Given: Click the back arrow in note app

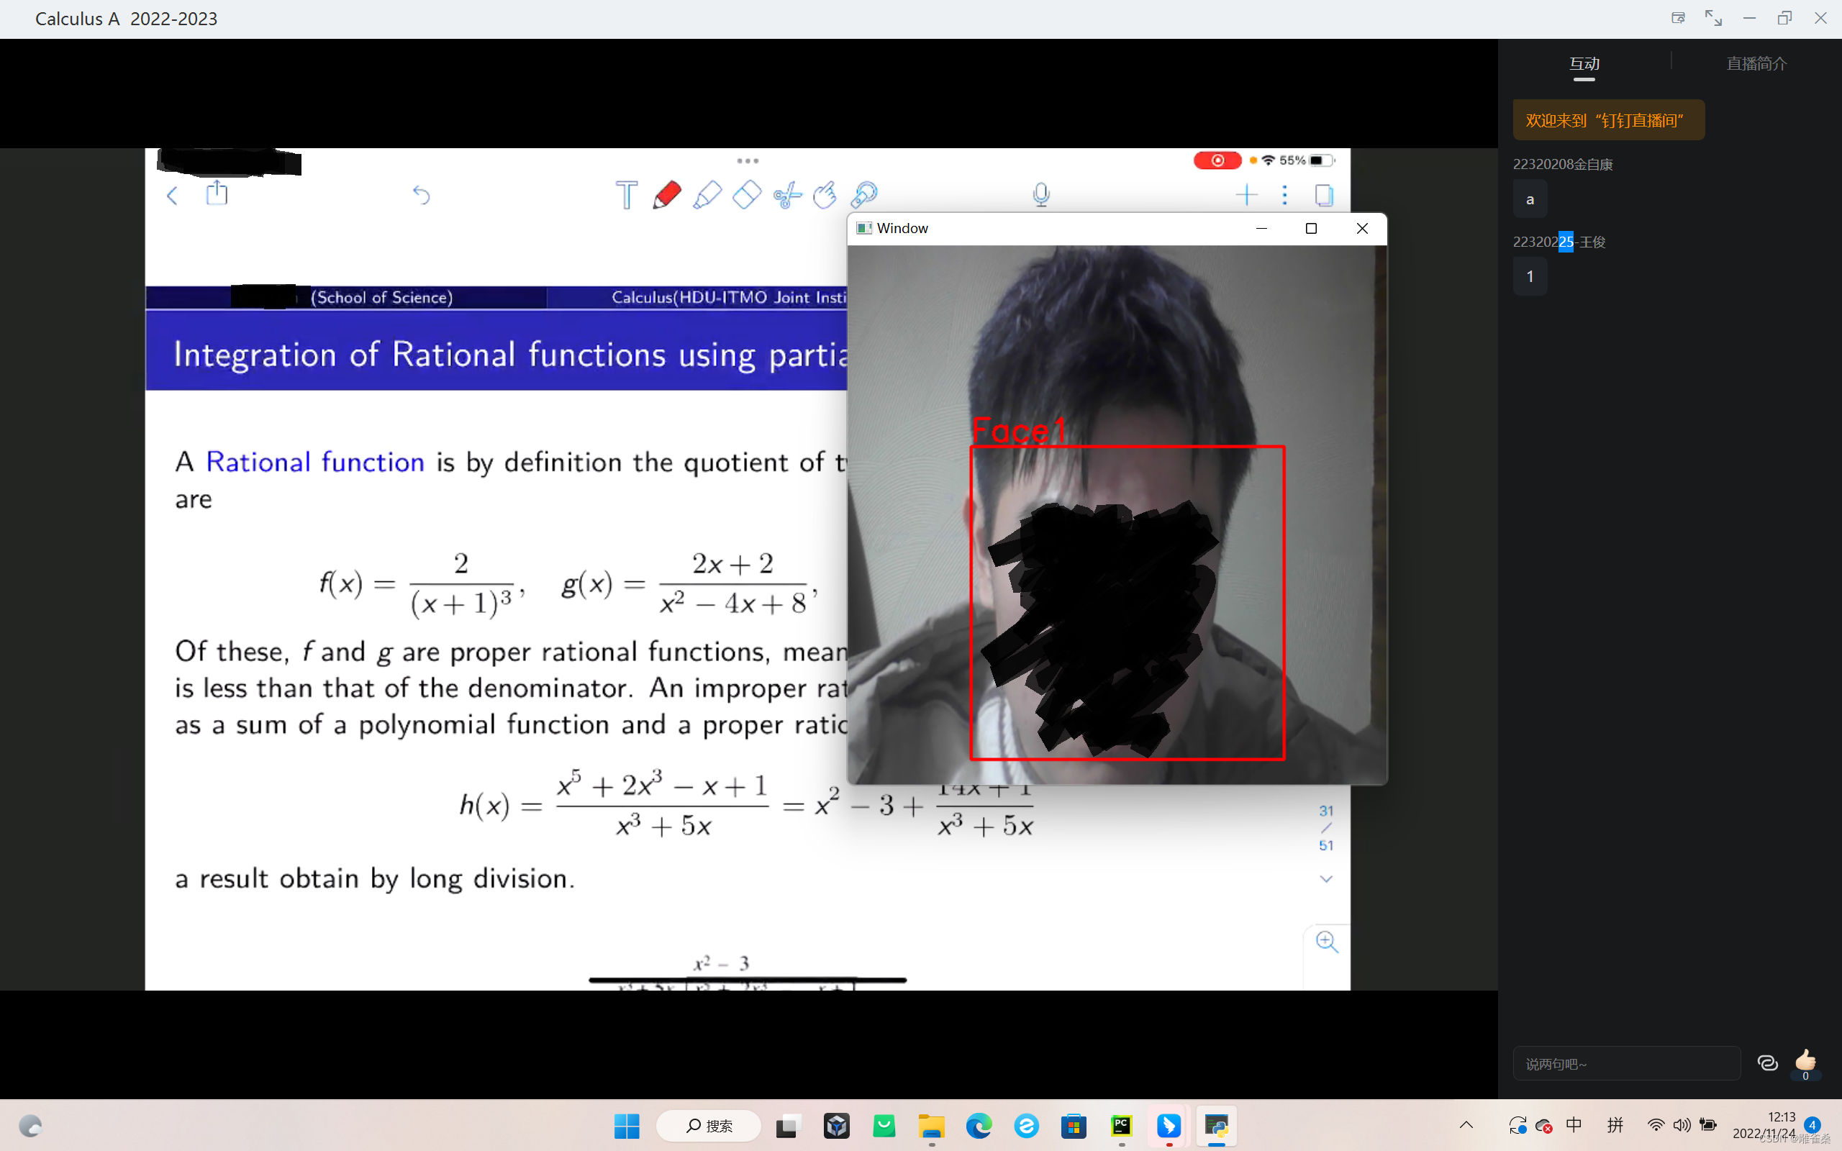Looking at the screenshot, I should (173, 196).
